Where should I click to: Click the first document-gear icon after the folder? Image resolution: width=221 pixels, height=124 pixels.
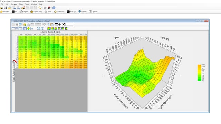point(14,8)
